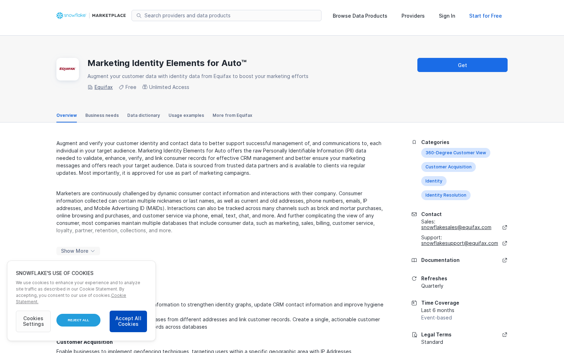Open the Providers nav item
This screenshot has height=353, width=564.
tap(413, 16)
